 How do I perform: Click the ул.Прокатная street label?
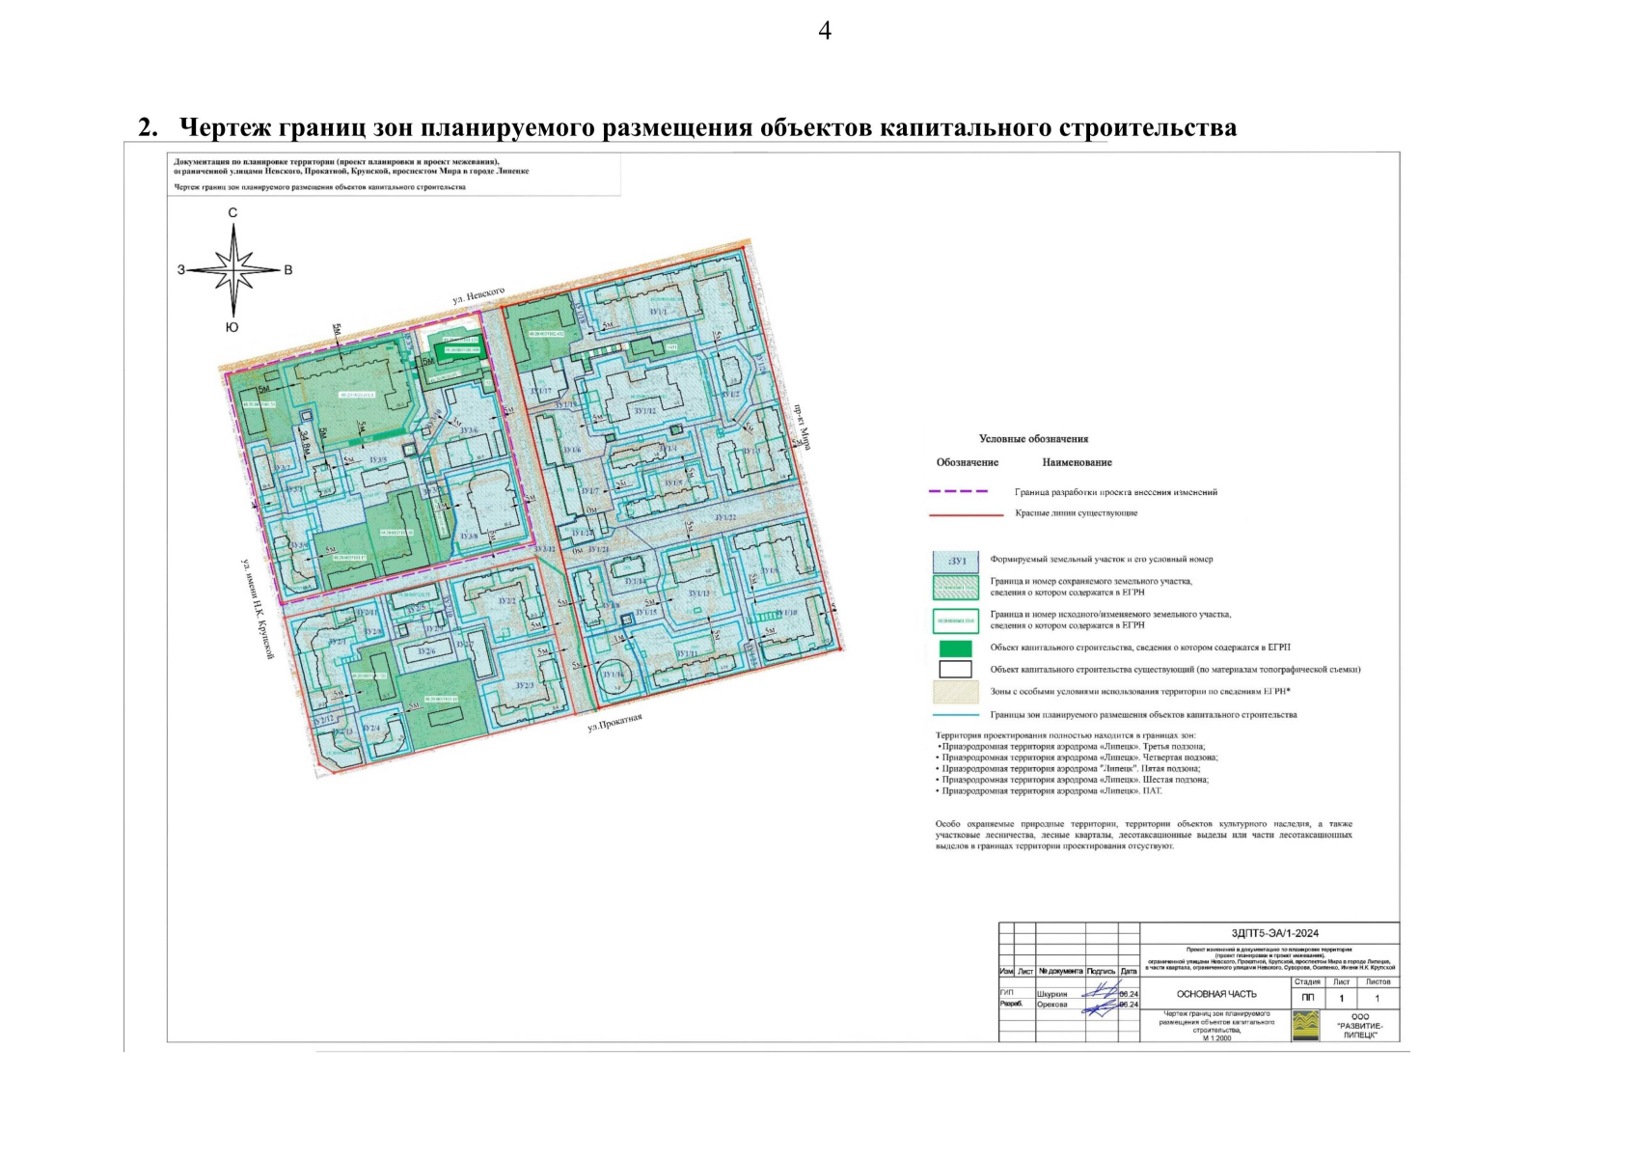(614, 723)
